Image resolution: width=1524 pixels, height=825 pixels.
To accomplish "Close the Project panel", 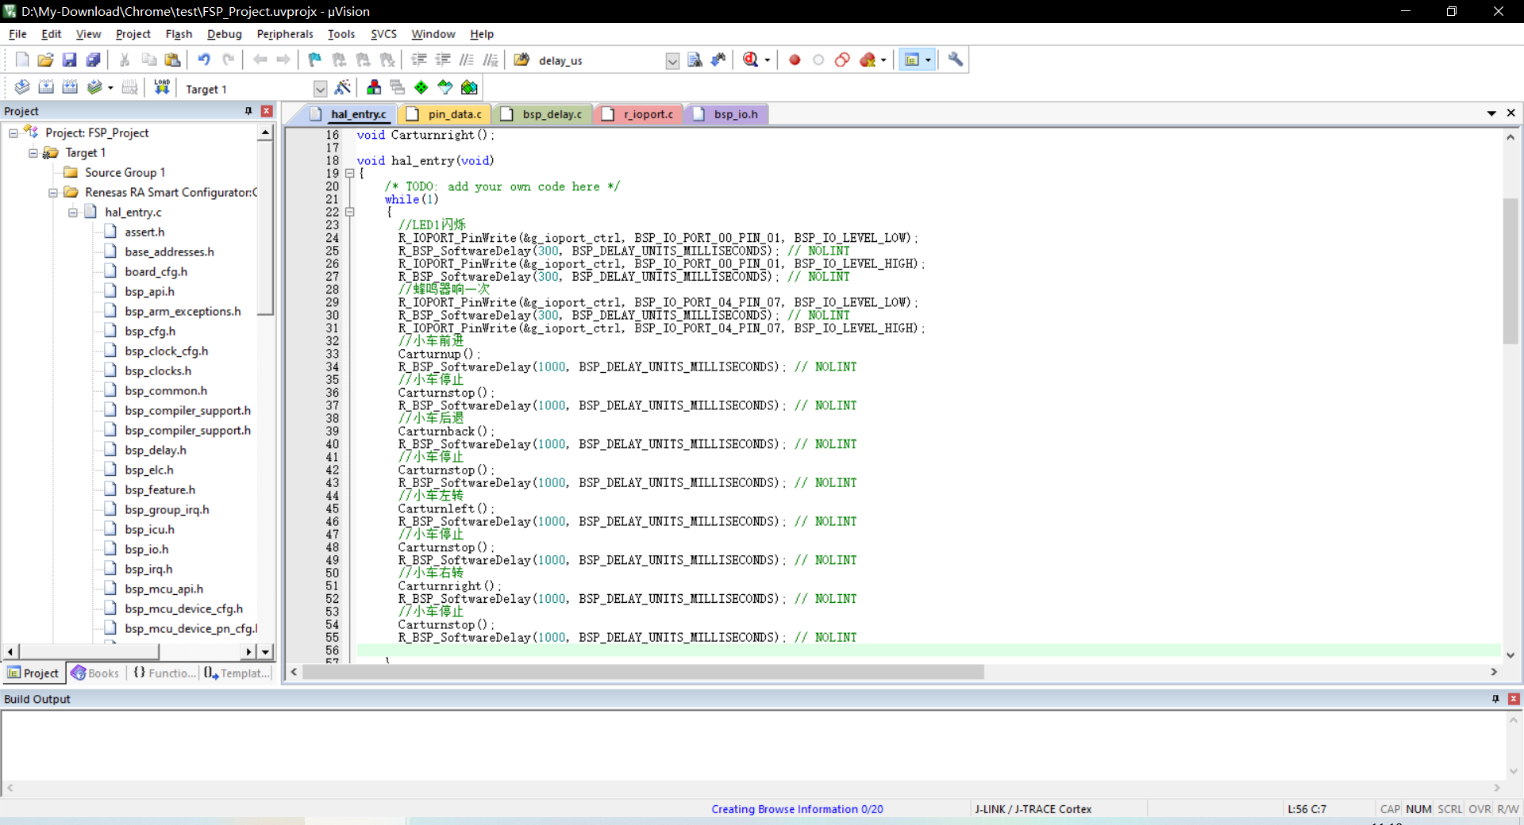I will click(x=267, y=111).
